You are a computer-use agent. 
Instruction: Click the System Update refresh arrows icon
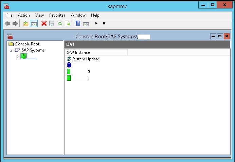[x=69, y=59]
